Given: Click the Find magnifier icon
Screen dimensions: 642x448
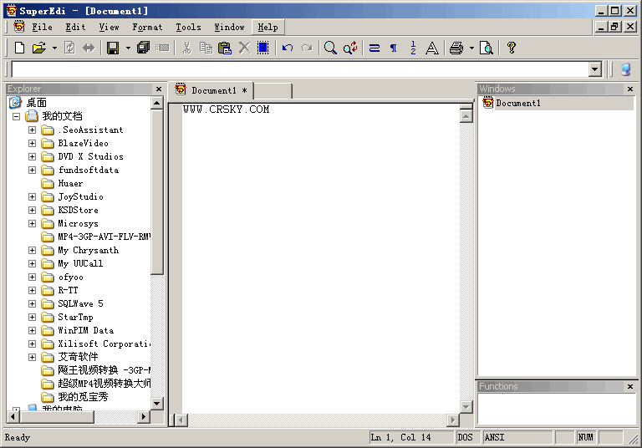Looking at the screenshot, I should 330,48.
